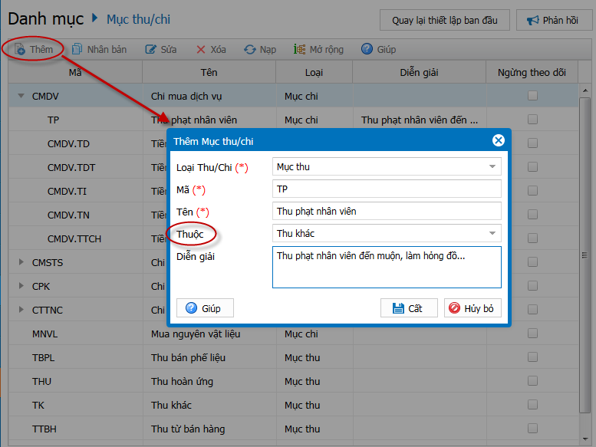Select the Nhân bản duplicate icon
The height and width of the screenshot is (447, 596).
[77, 49]
